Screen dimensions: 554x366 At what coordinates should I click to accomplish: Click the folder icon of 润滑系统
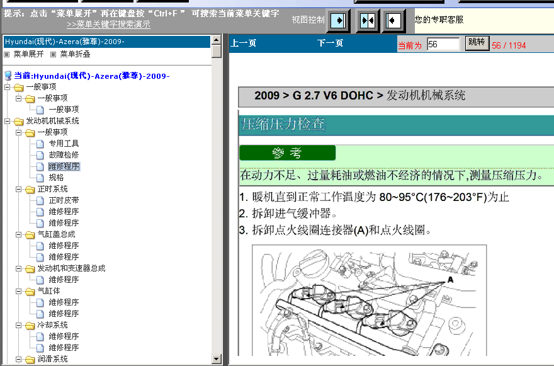(x=30, y=359)
